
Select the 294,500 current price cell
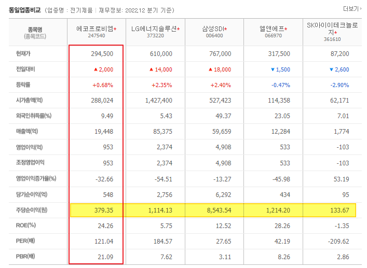(x=102, y=54)
